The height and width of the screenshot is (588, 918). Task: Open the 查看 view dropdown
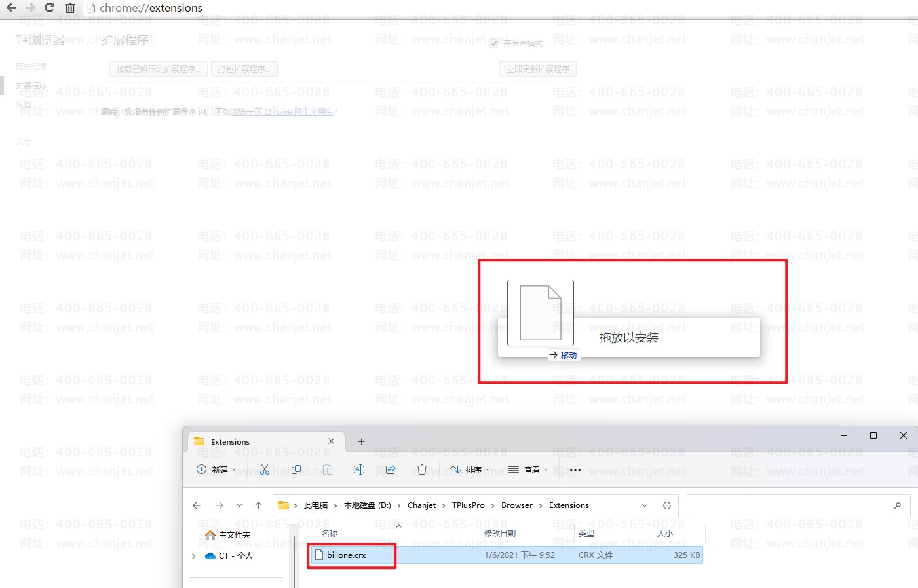[x=528, y=469]
